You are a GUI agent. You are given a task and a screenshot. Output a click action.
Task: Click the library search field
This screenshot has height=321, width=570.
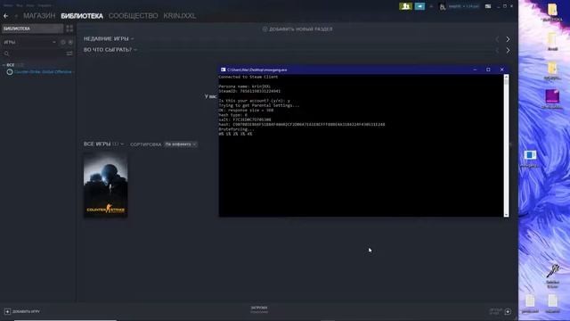[x=35, y=53]
